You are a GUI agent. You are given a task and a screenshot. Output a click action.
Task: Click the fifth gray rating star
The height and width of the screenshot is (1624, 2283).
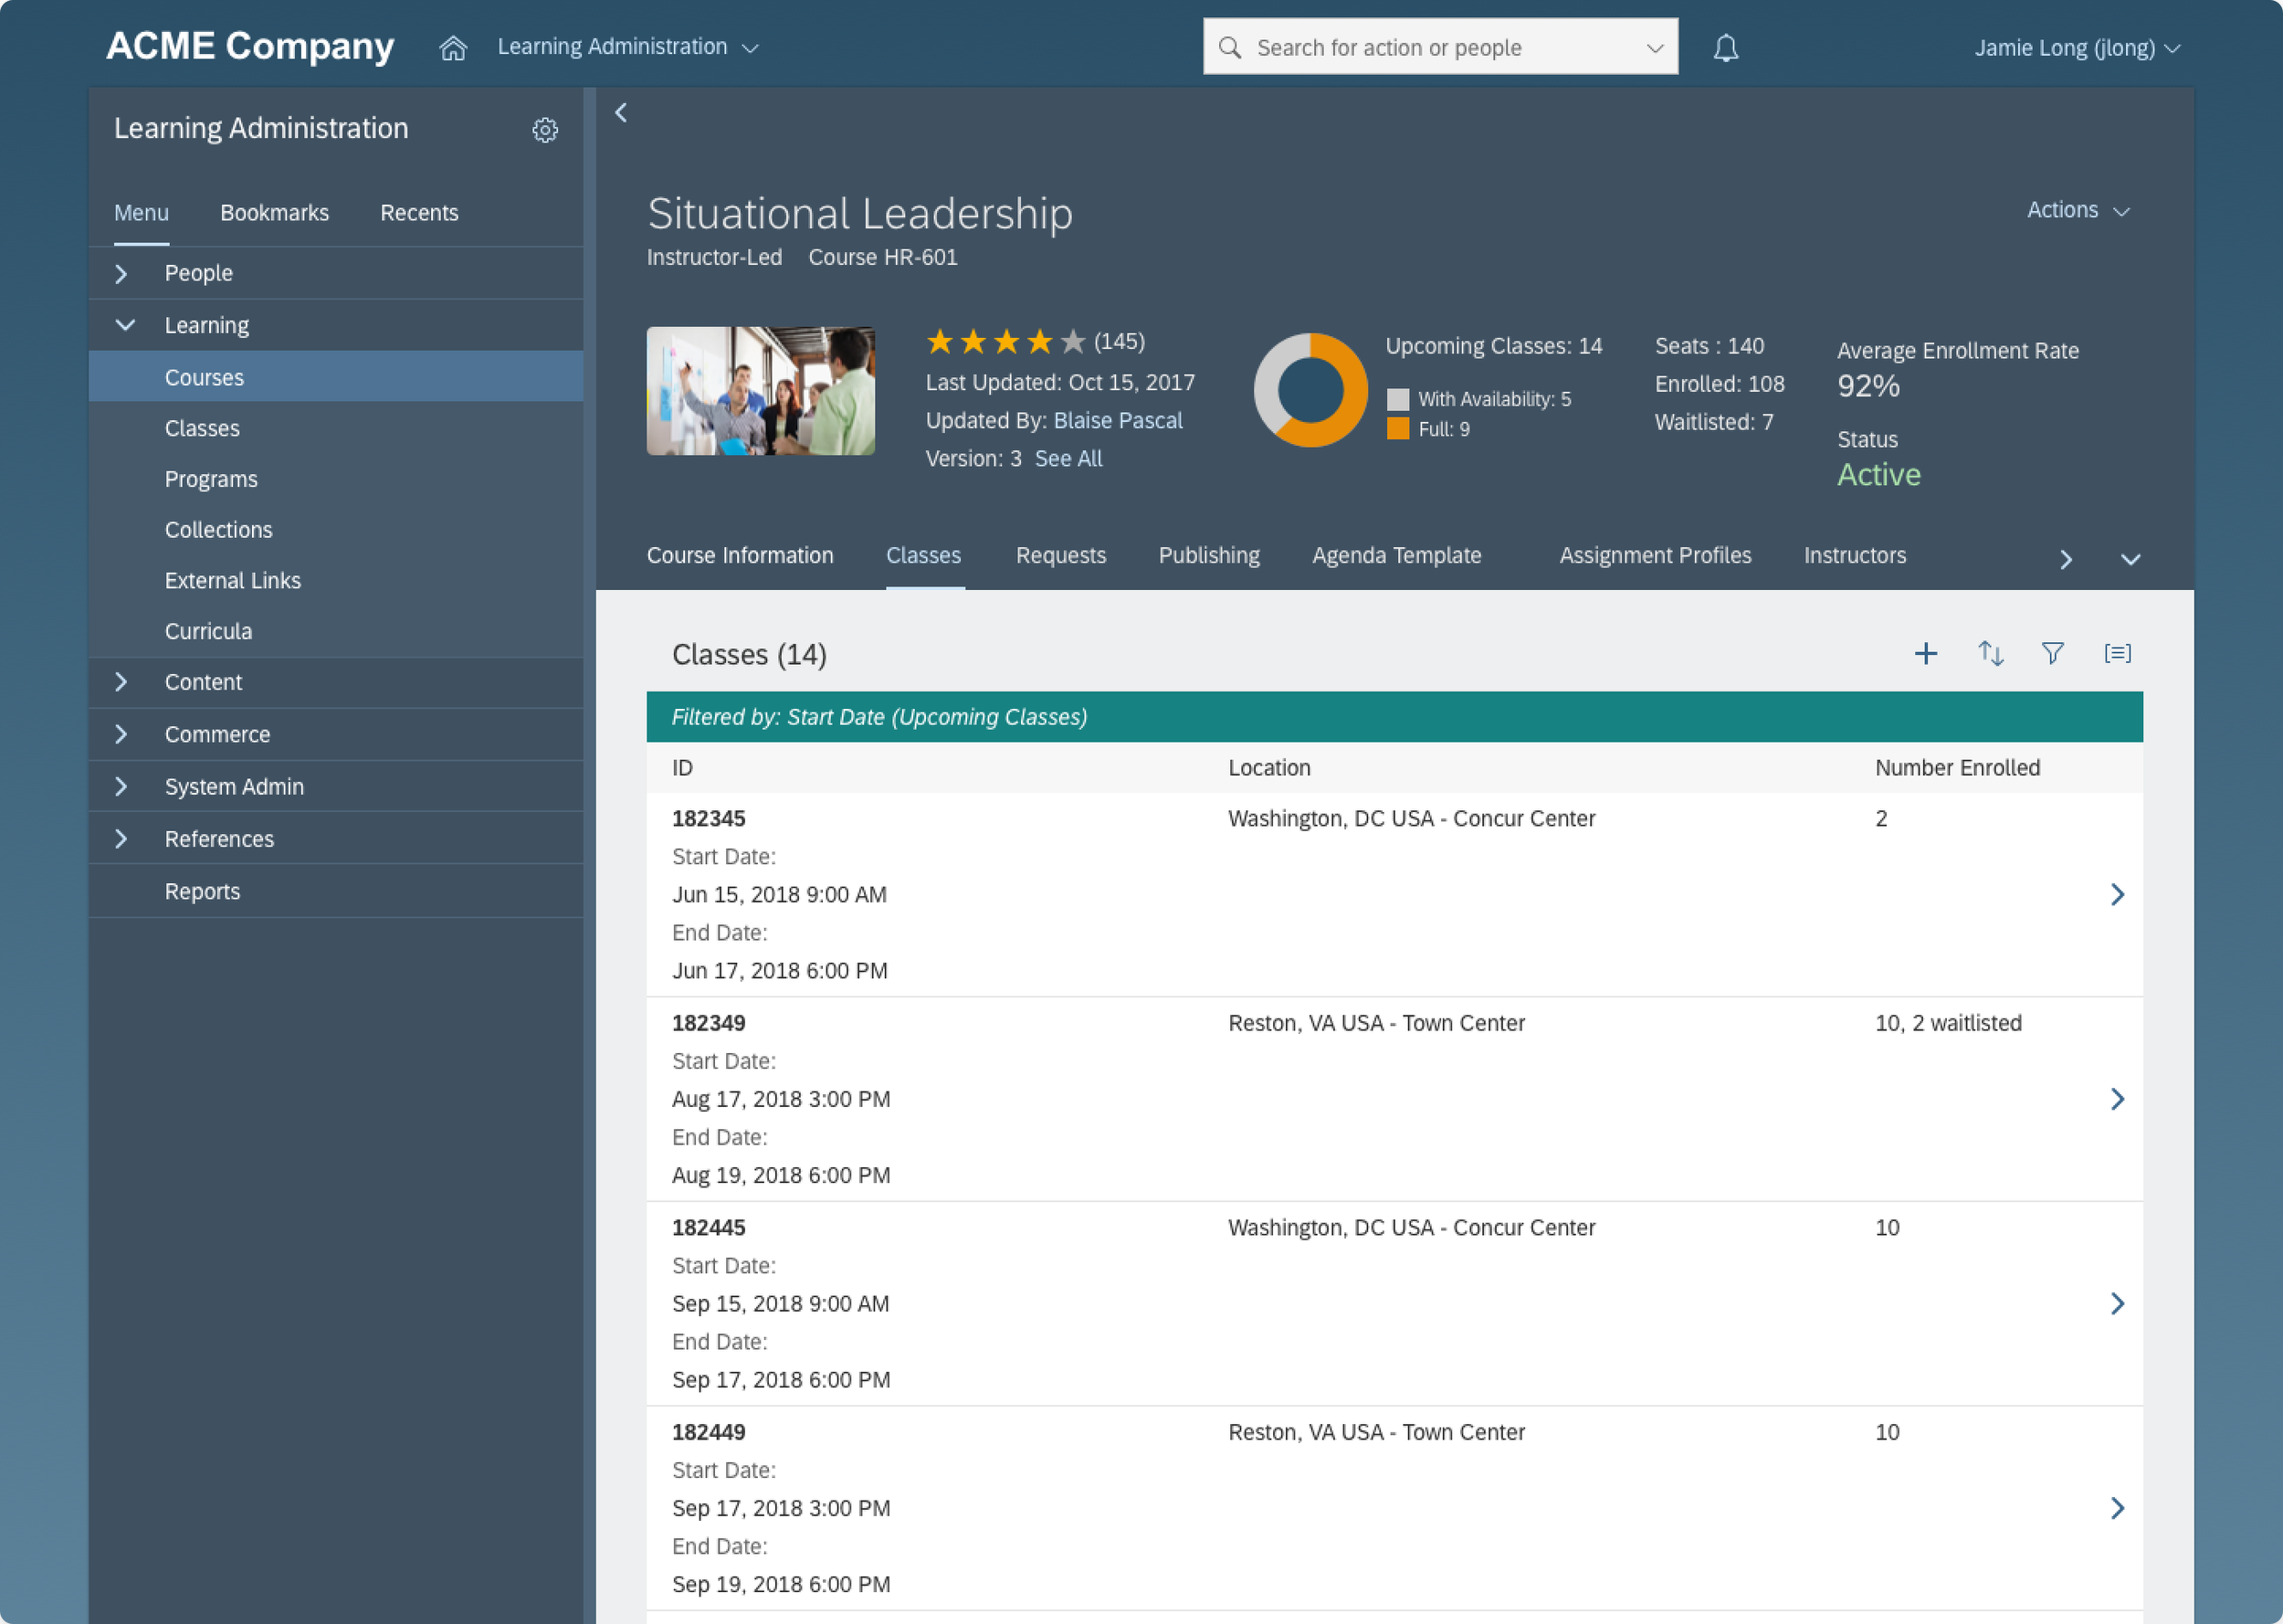coord(1072,342)
